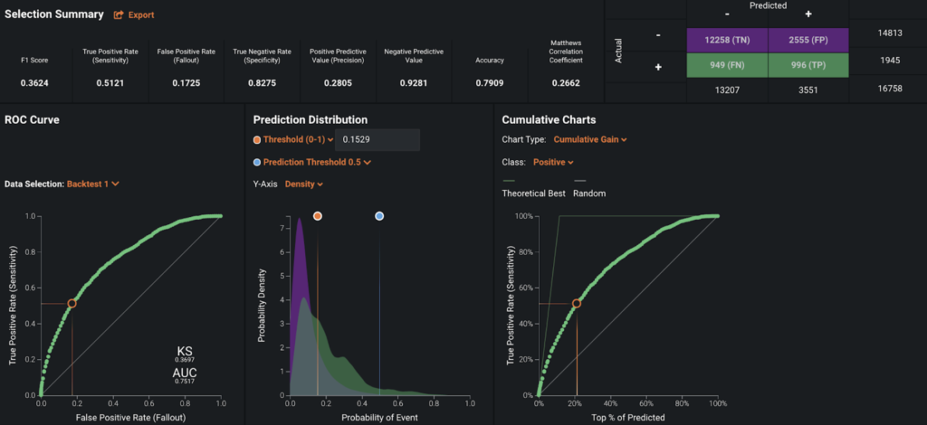Click the Selection Summary heading
Screen dimensions: 927x425
pos(54,14)
